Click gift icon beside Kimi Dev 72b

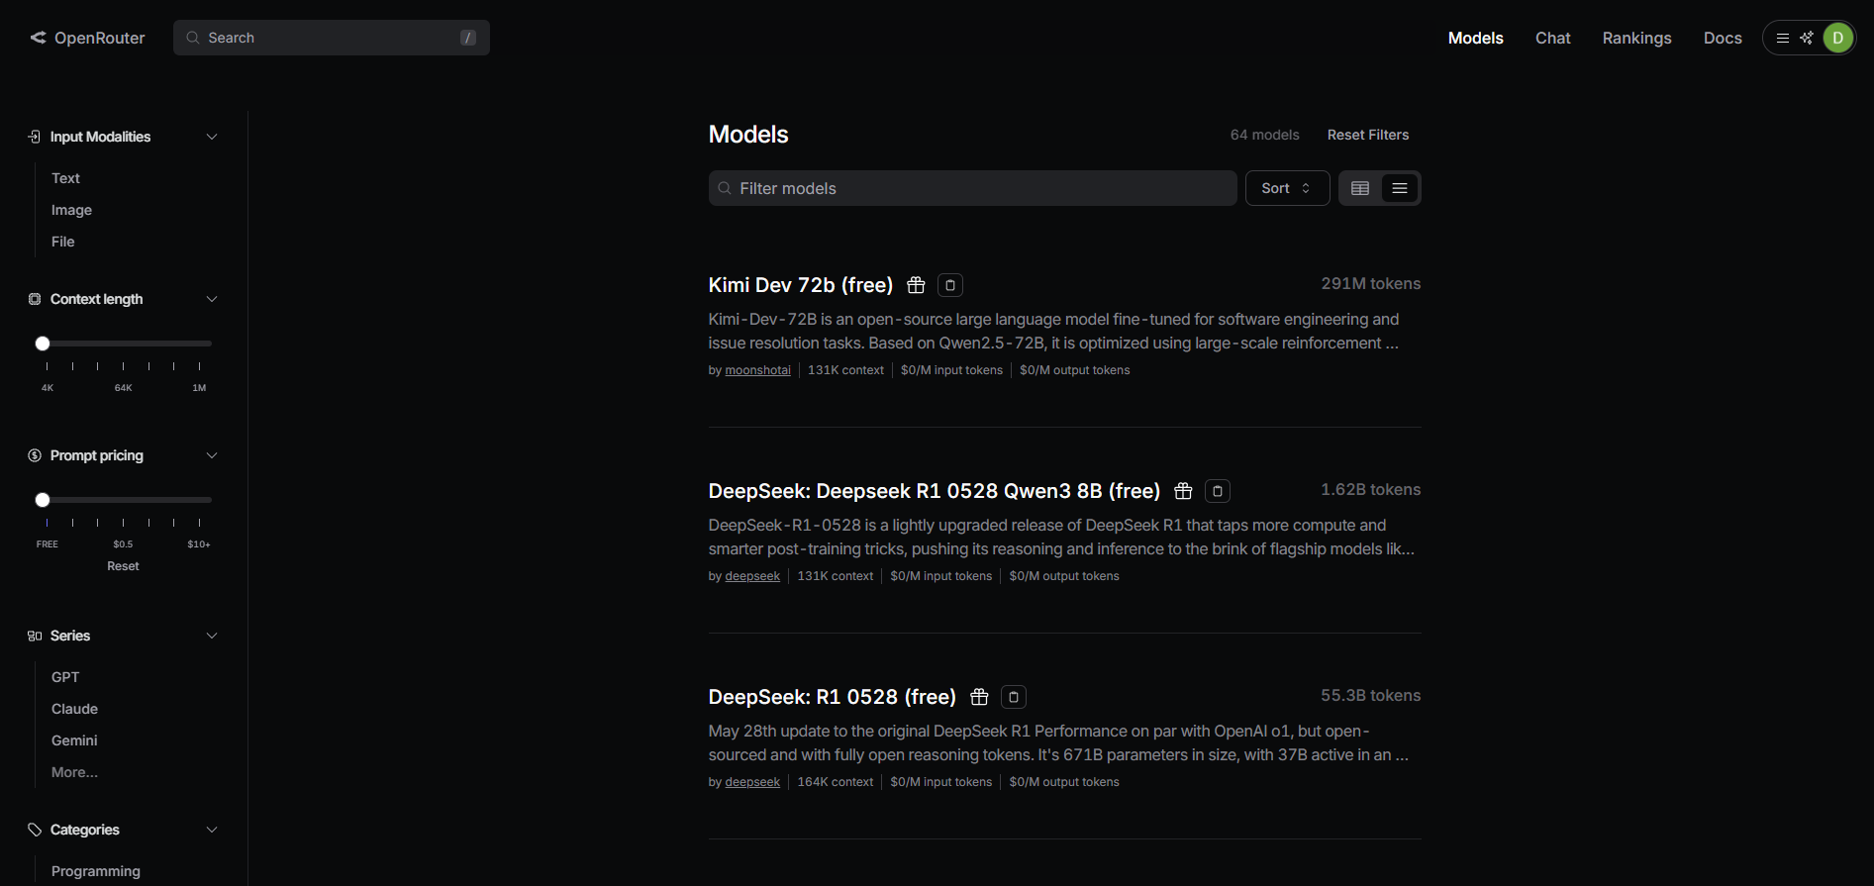pyautogui.click(x=917, y=285)
